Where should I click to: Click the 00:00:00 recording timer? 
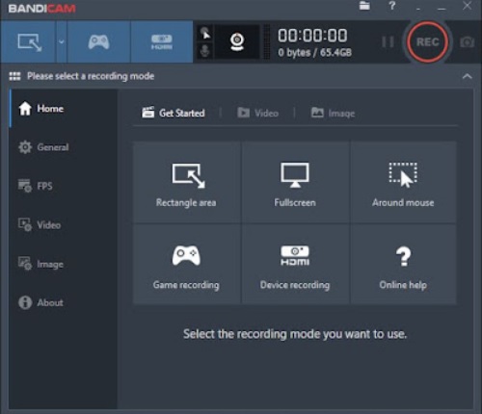click(x=312, y=36)
